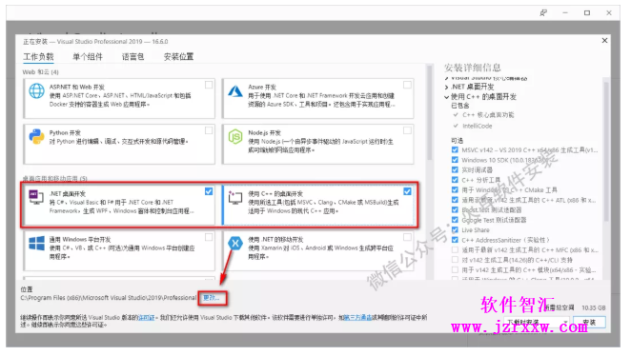Screen dimensions: 631x356
Task: Collapse the 使用 C++ 的桌面开发 details section
Action: point(447,97)
